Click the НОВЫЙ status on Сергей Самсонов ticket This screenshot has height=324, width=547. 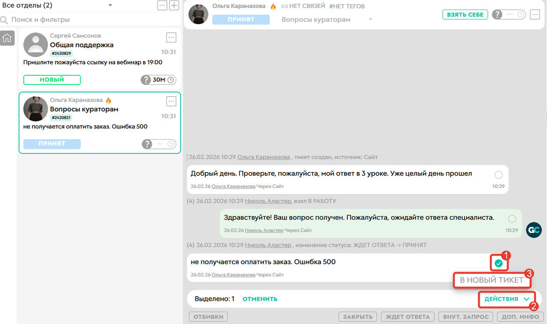[x=52, y=80]
